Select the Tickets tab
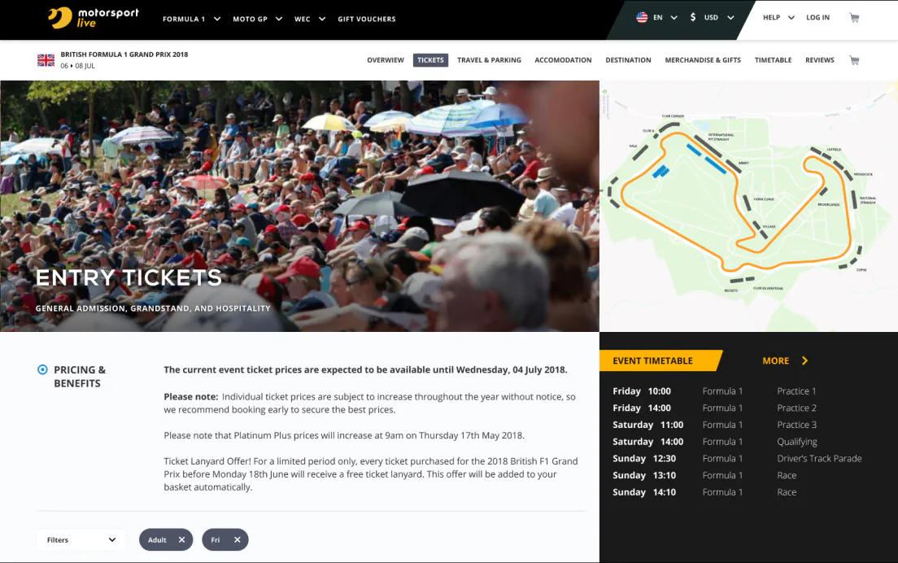 click(430, 60)
